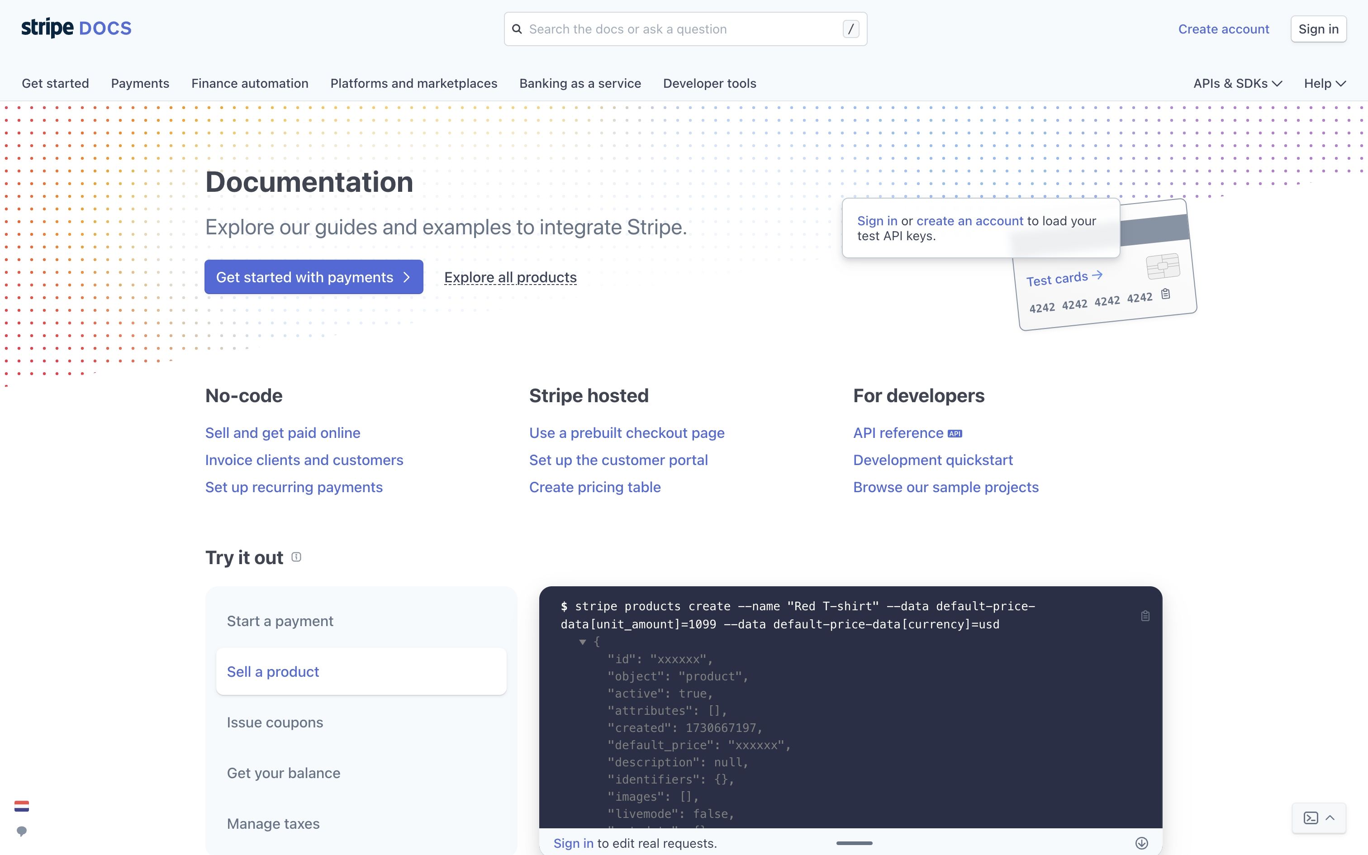This screenshot has width=1368, height=855.
Task: Open Developer tools nav item
Action: point(709,83)
